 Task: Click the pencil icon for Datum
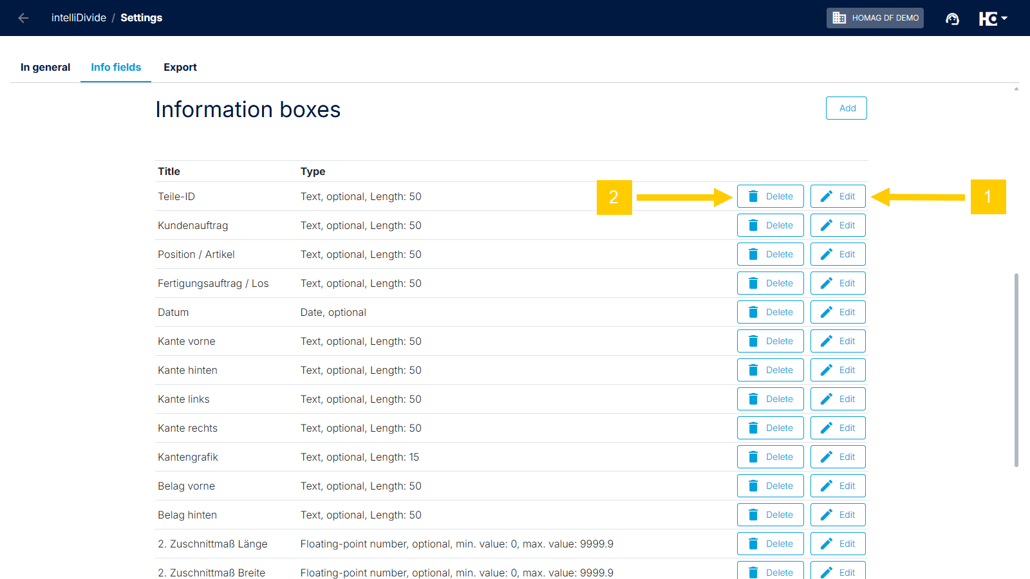[827, 312]
